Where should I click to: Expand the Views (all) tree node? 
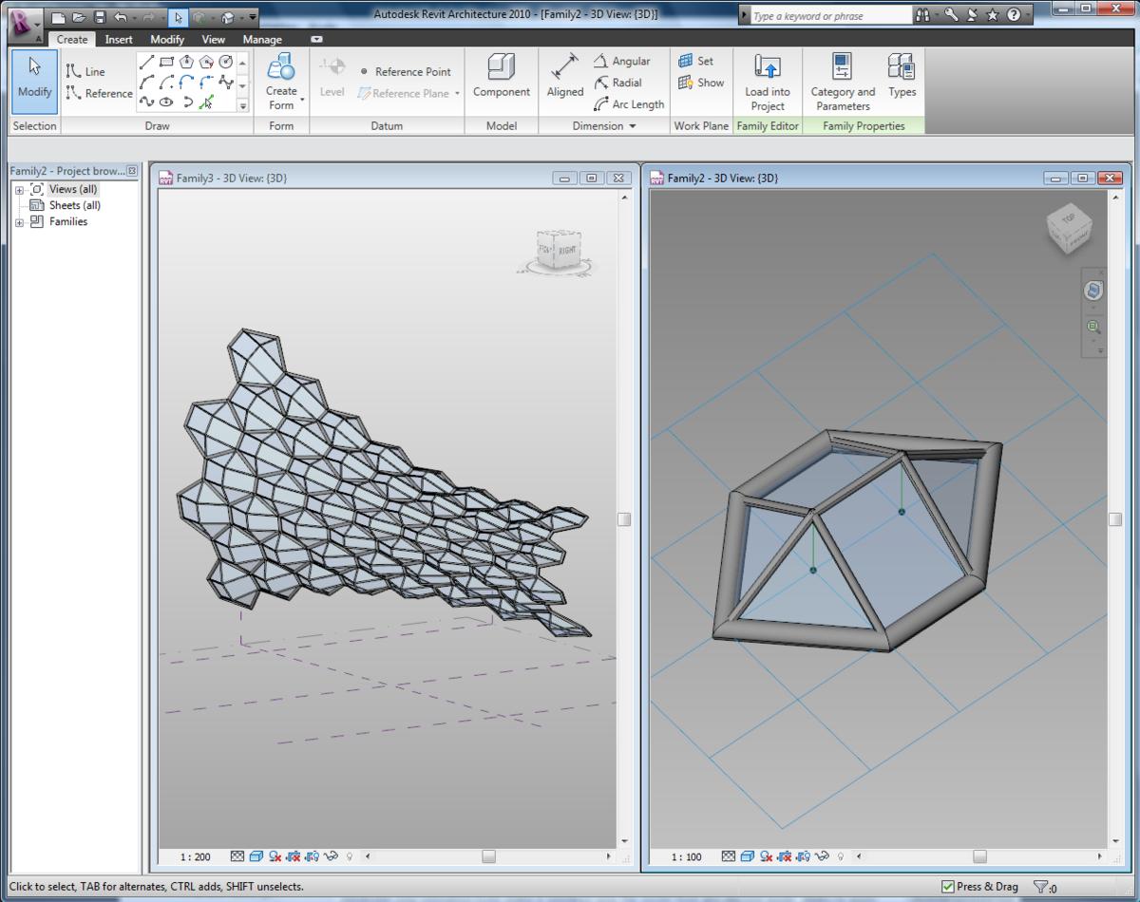19,190
